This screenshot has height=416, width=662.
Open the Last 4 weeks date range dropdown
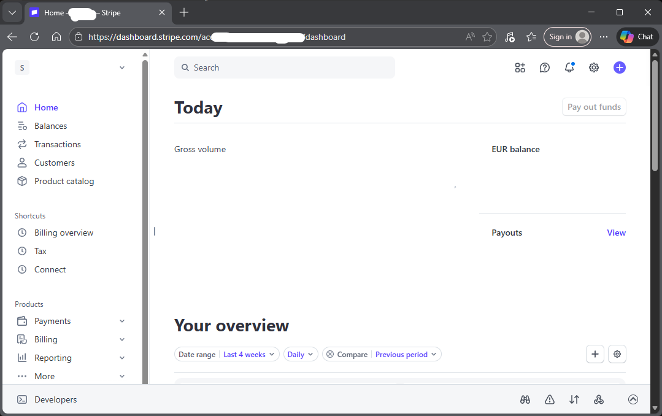(x=248, y=354)
